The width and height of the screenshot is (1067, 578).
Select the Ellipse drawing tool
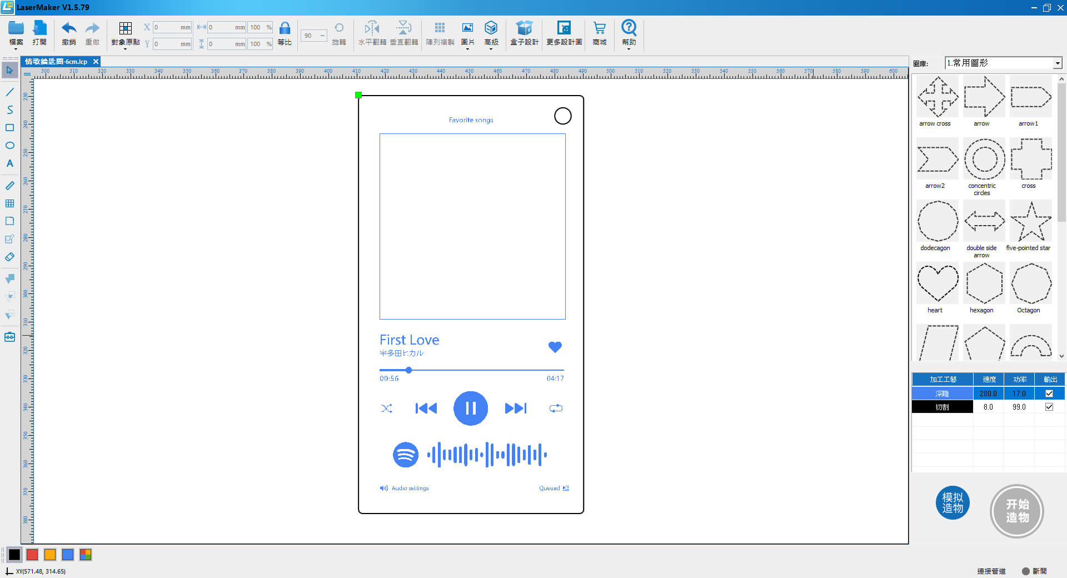9,146
